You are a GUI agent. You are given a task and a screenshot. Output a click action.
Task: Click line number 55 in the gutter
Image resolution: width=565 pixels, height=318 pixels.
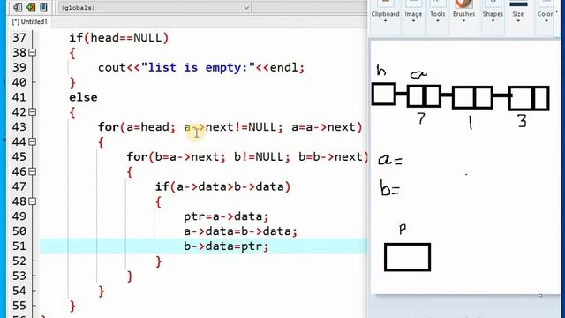pyautogui.click(x=19, y=306)
